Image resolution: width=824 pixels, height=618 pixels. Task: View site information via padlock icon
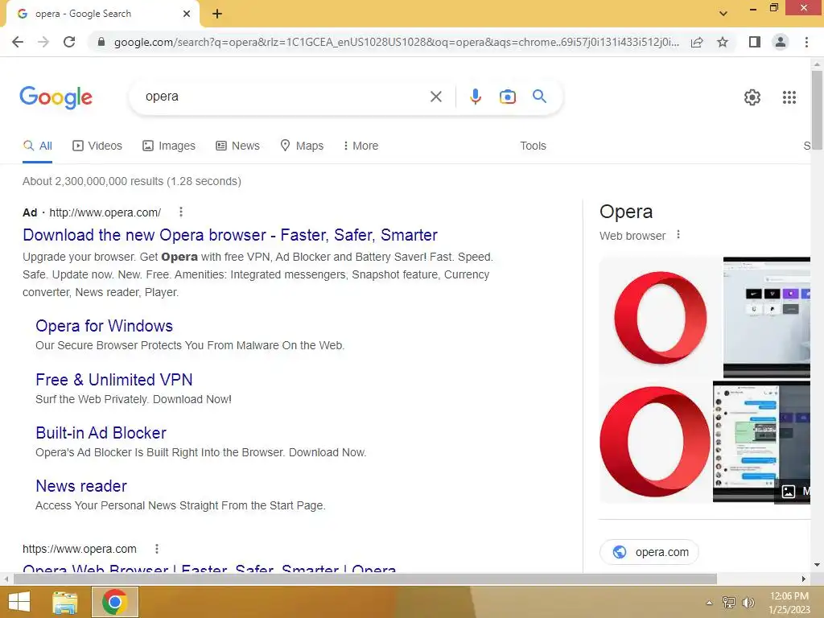[101, 42]
